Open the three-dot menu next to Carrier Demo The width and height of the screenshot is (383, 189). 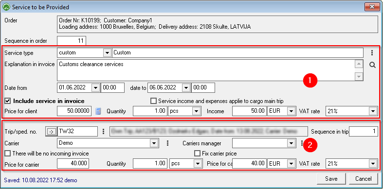tap(167, 143)
